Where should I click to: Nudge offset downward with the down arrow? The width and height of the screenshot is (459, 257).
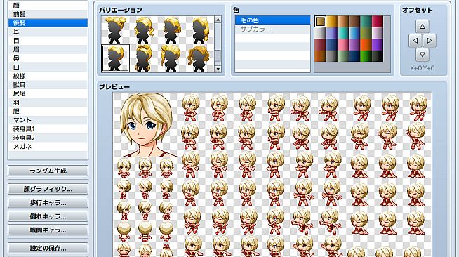coord(422,55)
